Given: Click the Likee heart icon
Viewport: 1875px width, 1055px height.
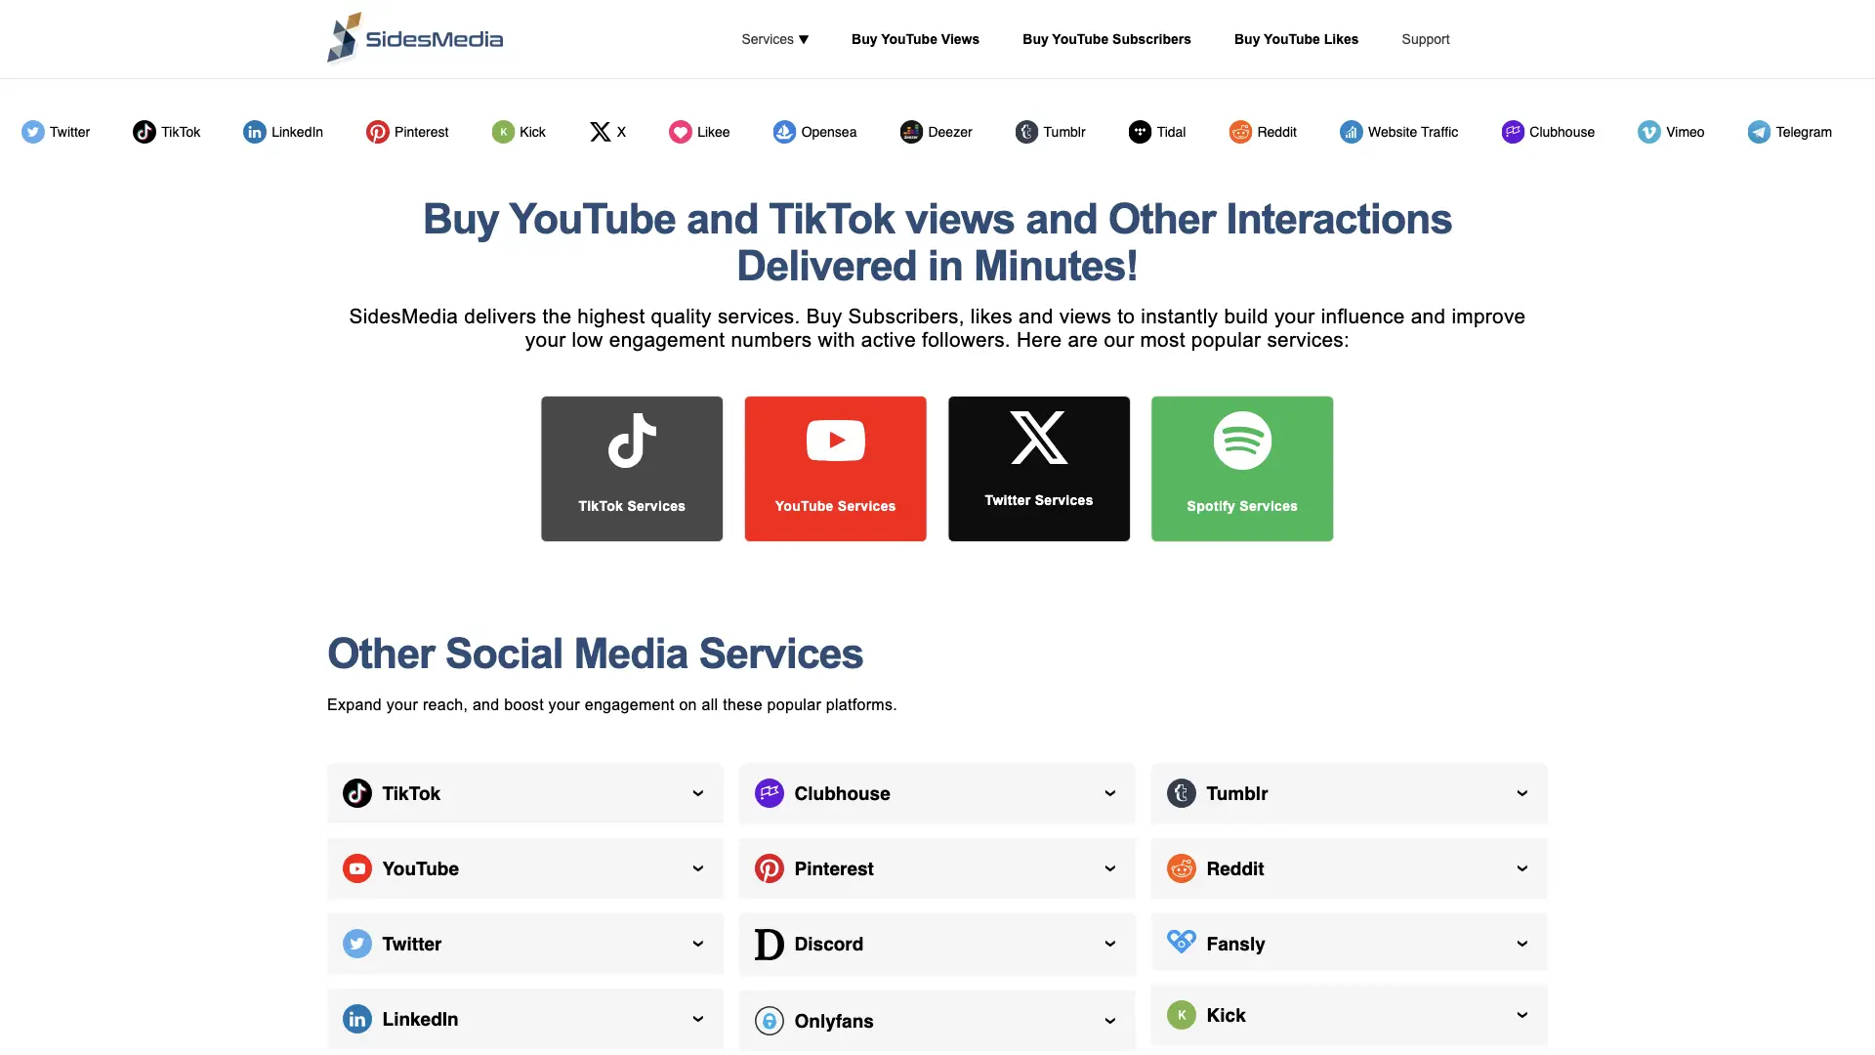Looking at the screenshot, I should [680, 132].
